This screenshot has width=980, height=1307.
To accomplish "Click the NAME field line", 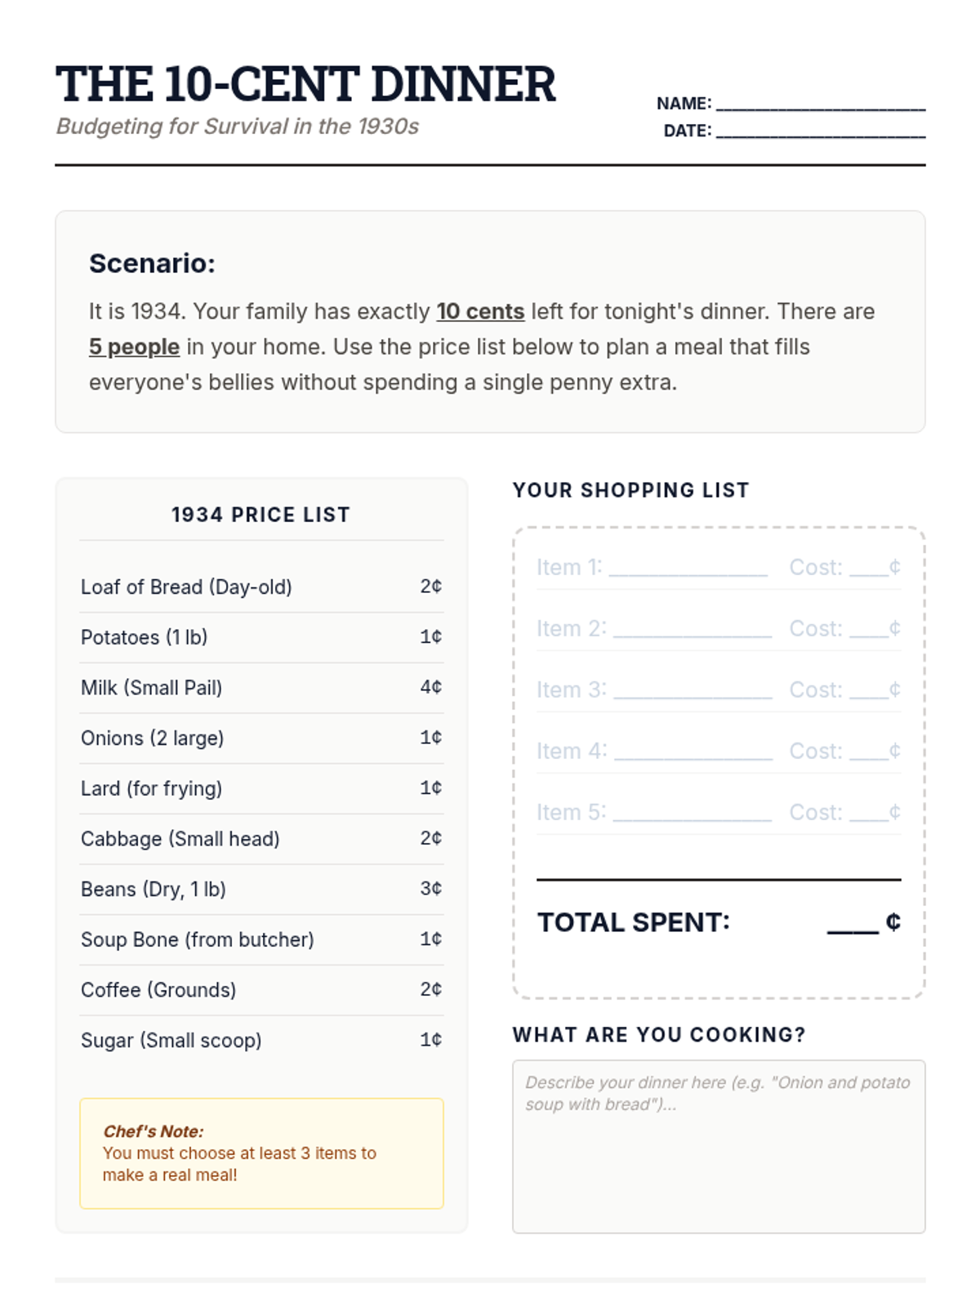I will (821, 104).
